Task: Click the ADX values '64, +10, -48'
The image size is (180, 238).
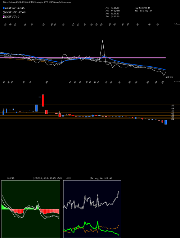Action: (105, 178)
